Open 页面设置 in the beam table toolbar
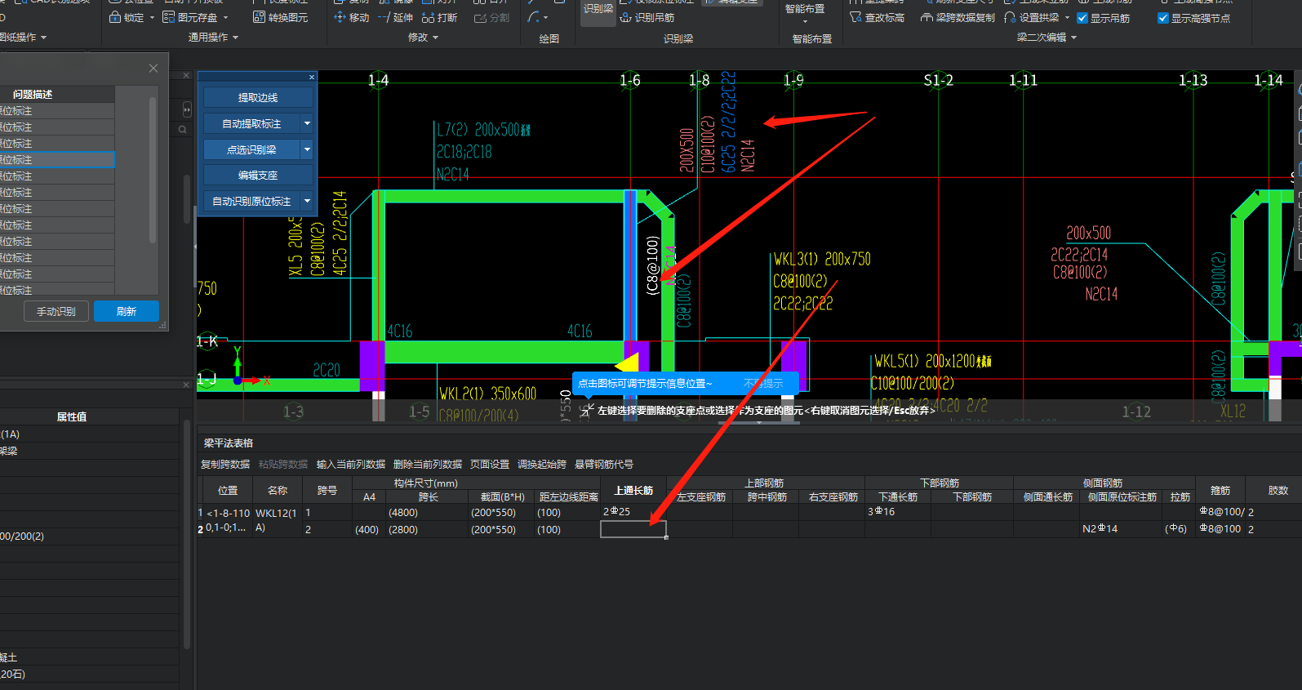This screenshot has height=690, width=1302. pyautogui.click(x=490, y=464)
